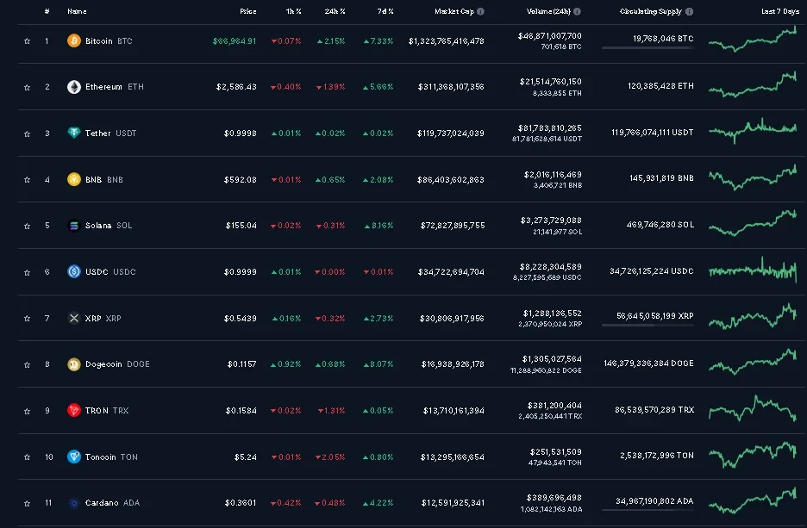The height and width of the screenshot is (528, 807).
Task: Toggle the watchlist star for Cardano
Action: pyautogui.click(x=27, y=503)
